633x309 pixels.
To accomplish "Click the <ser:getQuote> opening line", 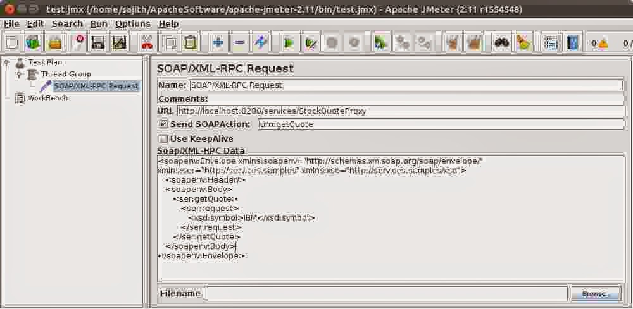I will coord(206,199).
